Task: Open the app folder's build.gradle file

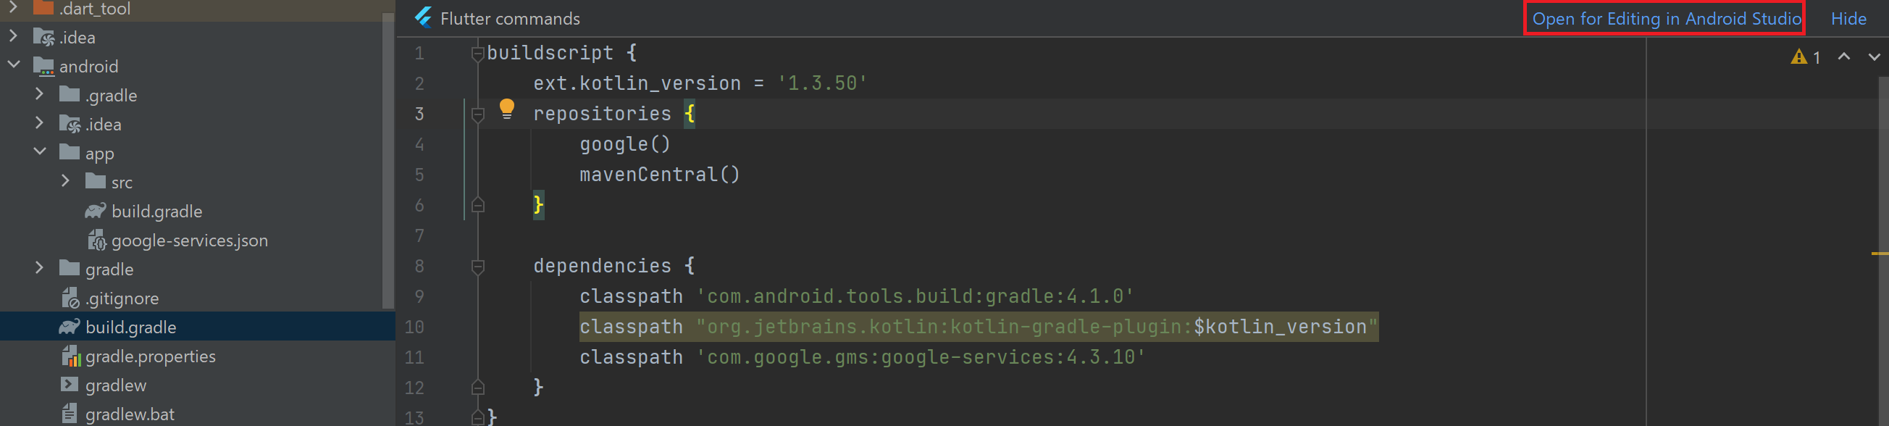Action: tap(156, 211)
